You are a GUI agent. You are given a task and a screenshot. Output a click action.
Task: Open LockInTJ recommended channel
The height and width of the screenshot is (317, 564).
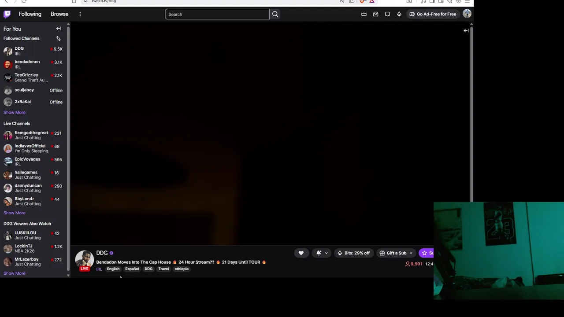pyautogui.click(x=33, y=248)
